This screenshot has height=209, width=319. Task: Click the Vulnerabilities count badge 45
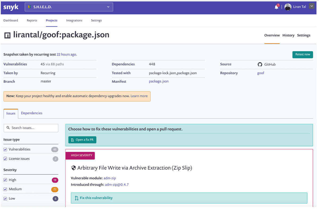[55, 150]
